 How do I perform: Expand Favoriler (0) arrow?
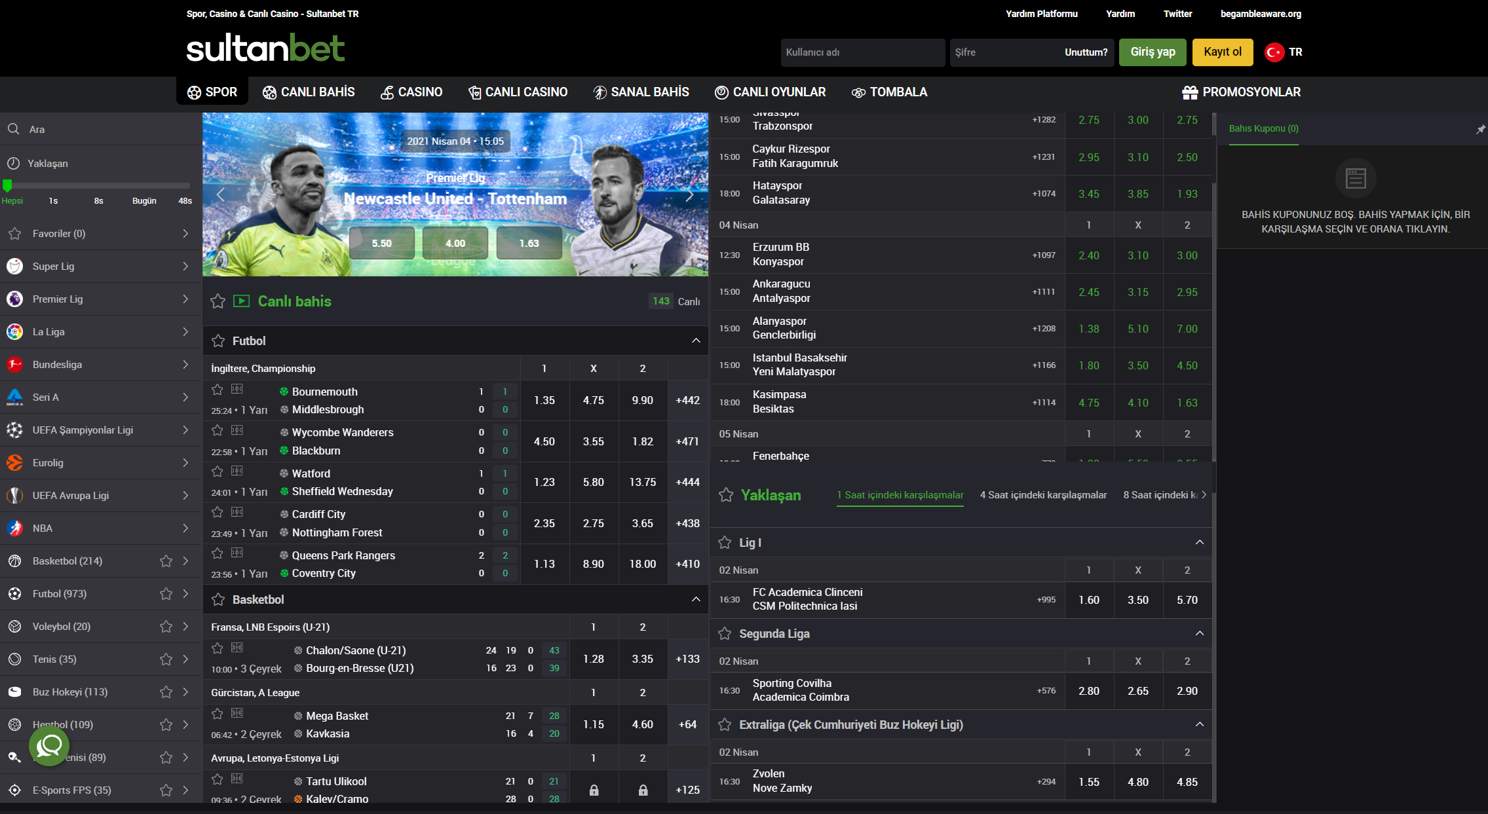[x=185, y=233]
